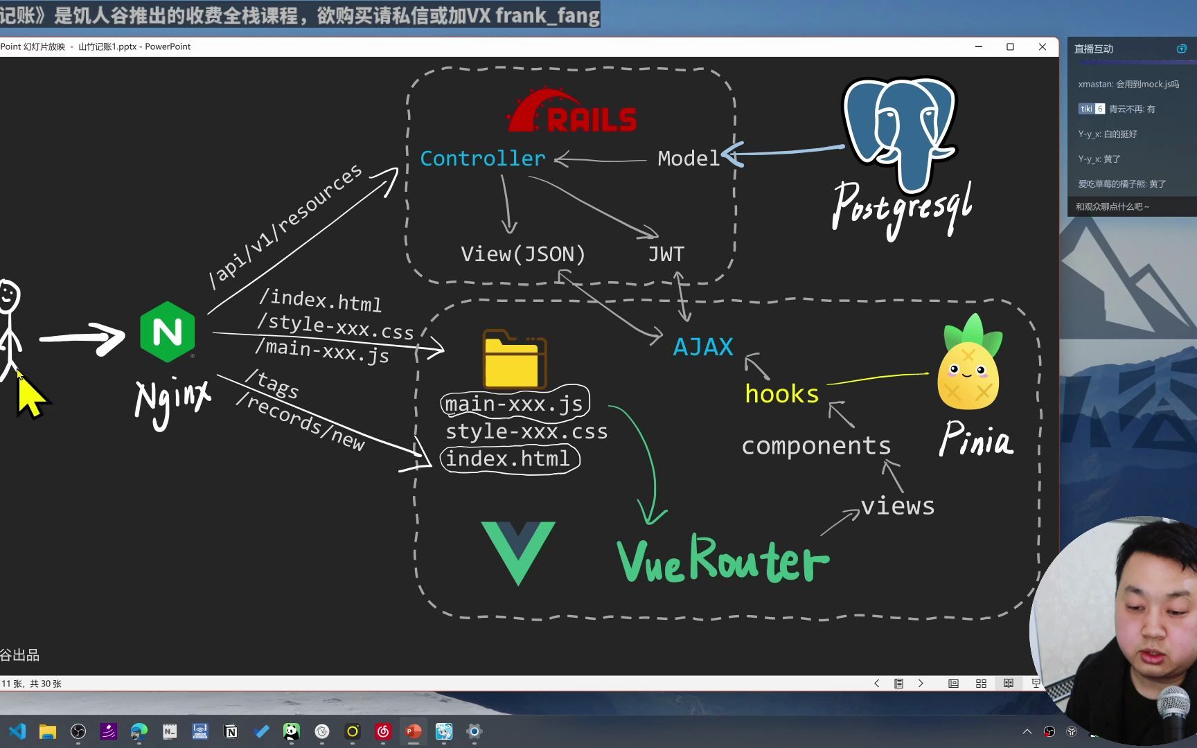Click the 爱吃草莓的橘子熊 chat message
1197x748 pixels.
[x=1122, y=184]
